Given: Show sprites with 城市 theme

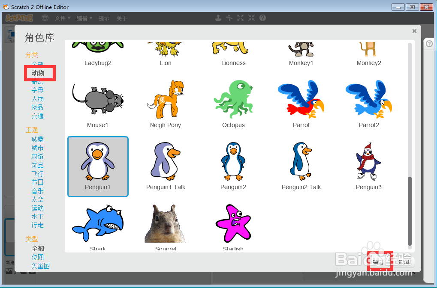Looking at the screenshot, I should [x=37, y=148].
